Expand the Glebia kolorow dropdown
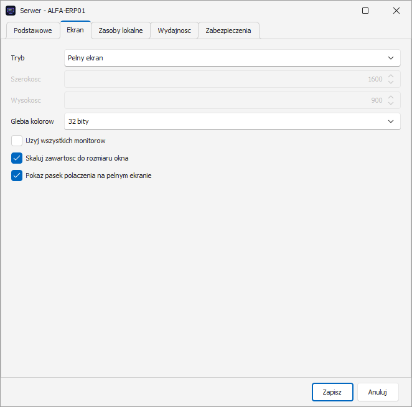 coord(232,121)
